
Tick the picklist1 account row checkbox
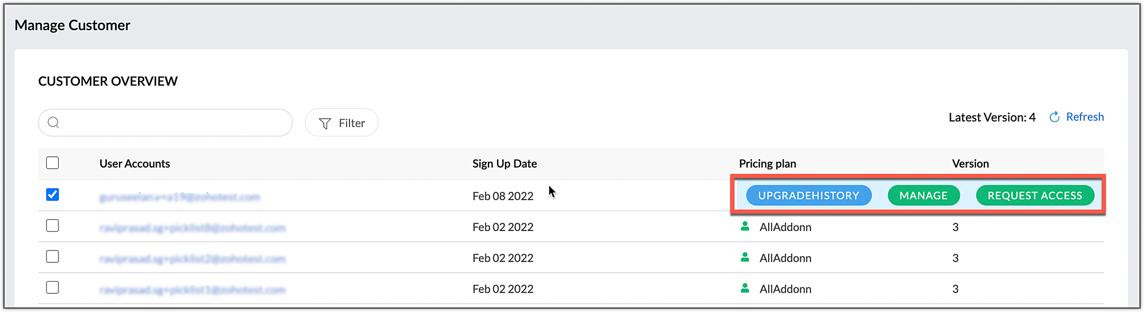tap(53, 287)
